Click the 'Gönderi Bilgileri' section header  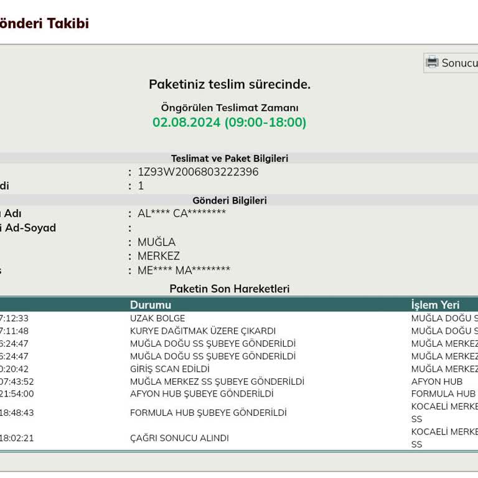230,200
